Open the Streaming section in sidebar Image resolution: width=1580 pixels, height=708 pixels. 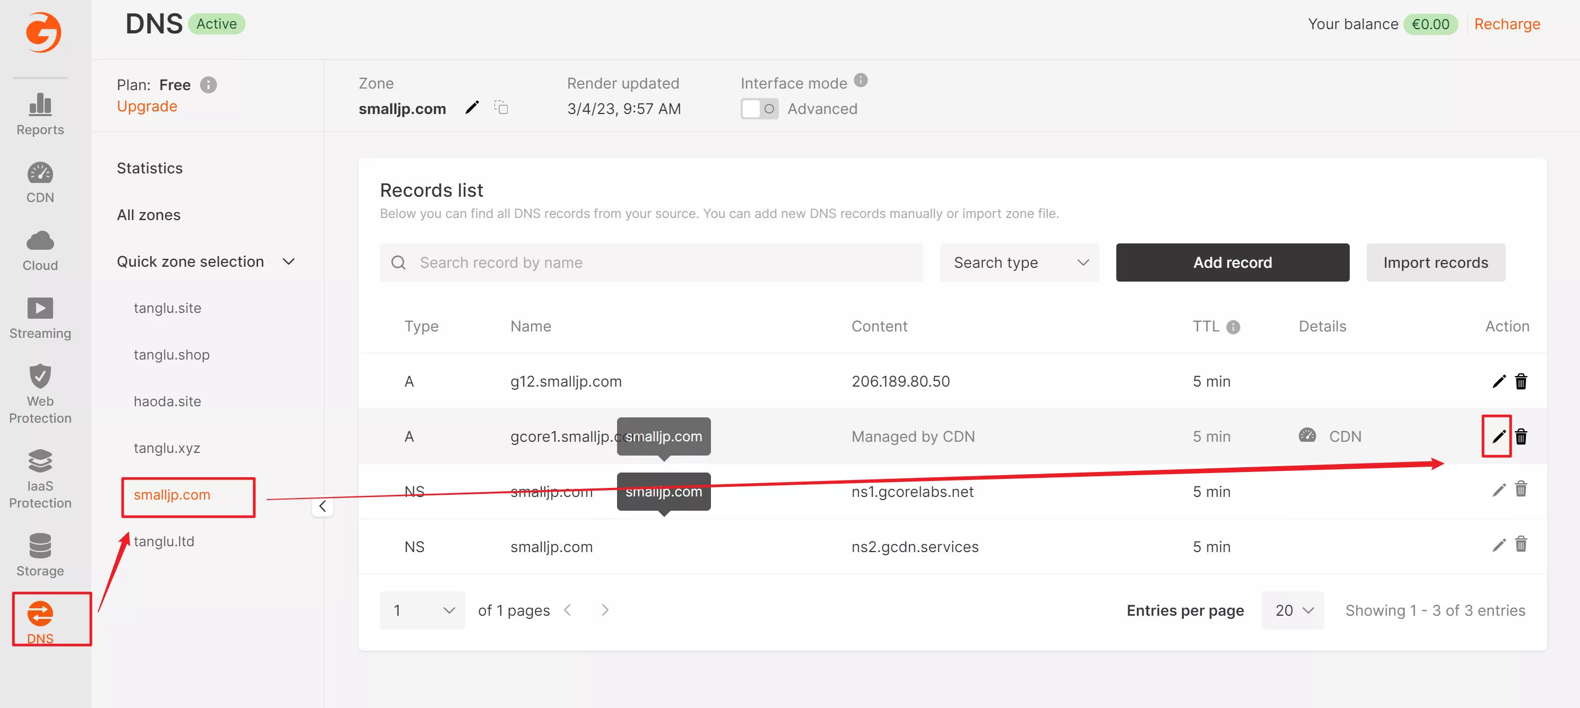(x=40, y=318)
